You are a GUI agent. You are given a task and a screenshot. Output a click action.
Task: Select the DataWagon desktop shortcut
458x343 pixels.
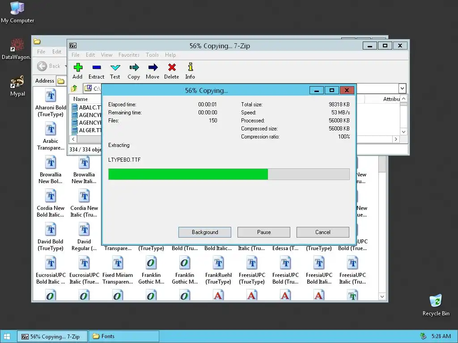(x=17, y=49)
